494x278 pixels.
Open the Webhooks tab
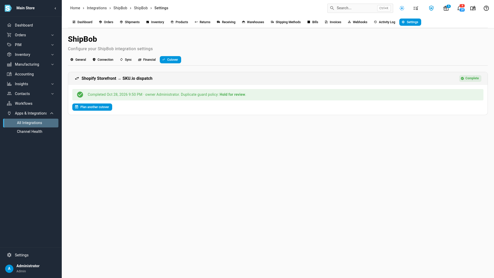358,22
